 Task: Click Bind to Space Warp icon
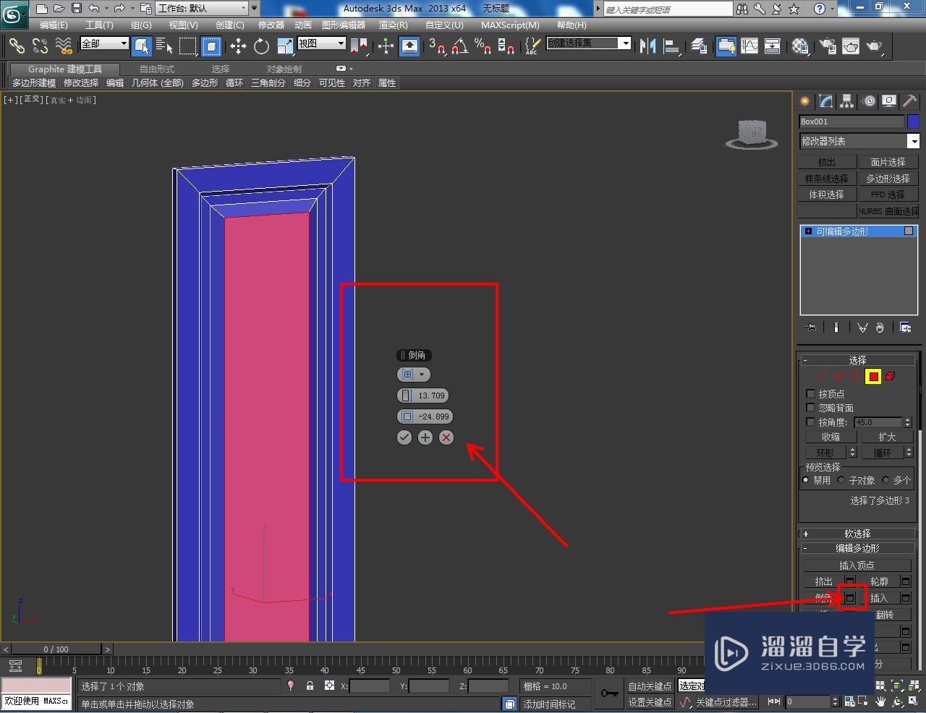[64, 46]
